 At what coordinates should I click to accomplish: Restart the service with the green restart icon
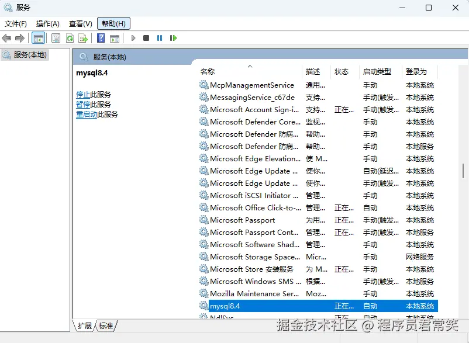click(173, 38)
